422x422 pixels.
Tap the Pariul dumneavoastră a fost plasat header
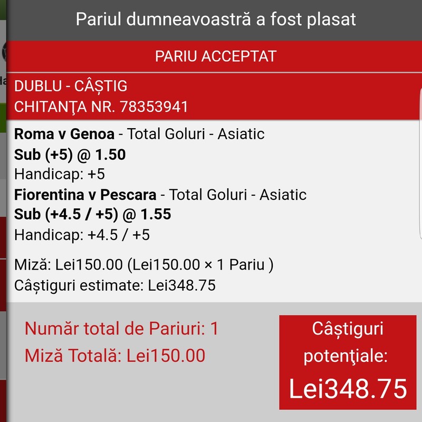pos(216,20)
